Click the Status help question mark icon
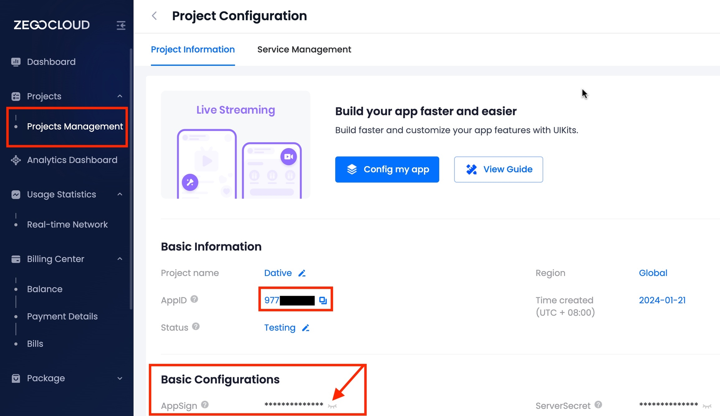The width and height of the screenshot is (720, 416). click(x=196, y=327)
